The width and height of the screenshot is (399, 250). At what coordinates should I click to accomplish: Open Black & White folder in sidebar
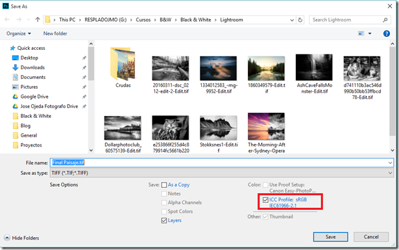point(36,116)
